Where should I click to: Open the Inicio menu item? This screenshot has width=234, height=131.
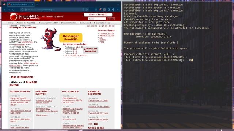[x=11, y=23]
